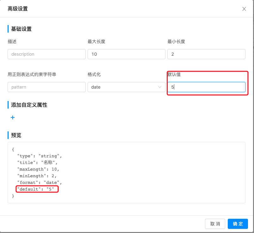Click the 最小长度 label
This screenshot has width=254, height=233.
click(x=176, y=42)
